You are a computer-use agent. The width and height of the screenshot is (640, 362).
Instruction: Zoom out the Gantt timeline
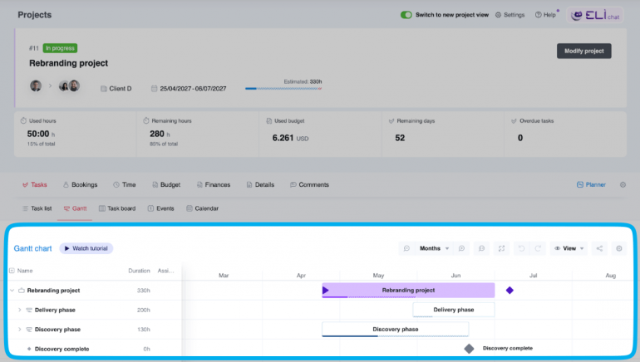406,248
